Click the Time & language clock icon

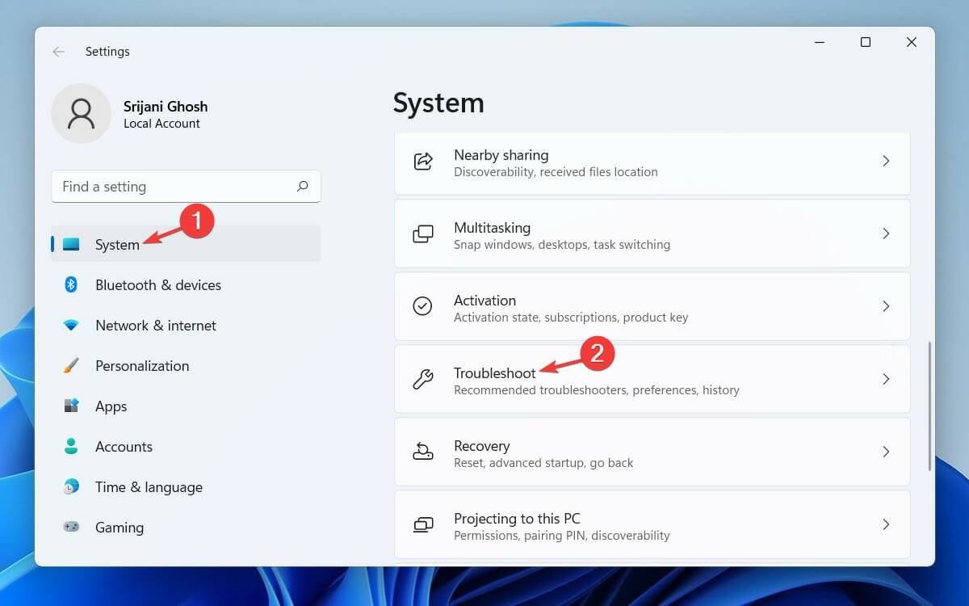pyautogui.click(x=71, y=486)
